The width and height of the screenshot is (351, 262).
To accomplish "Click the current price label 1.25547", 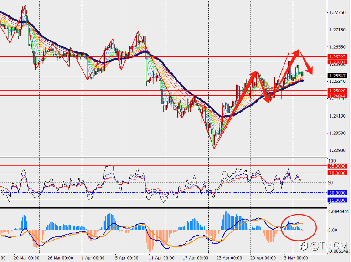I will [338, 76].
